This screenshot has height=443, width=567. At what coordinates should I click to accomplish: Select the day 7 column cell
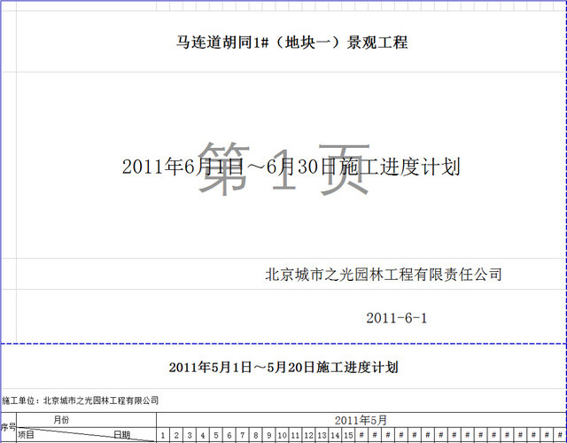(x=242, y=435)
